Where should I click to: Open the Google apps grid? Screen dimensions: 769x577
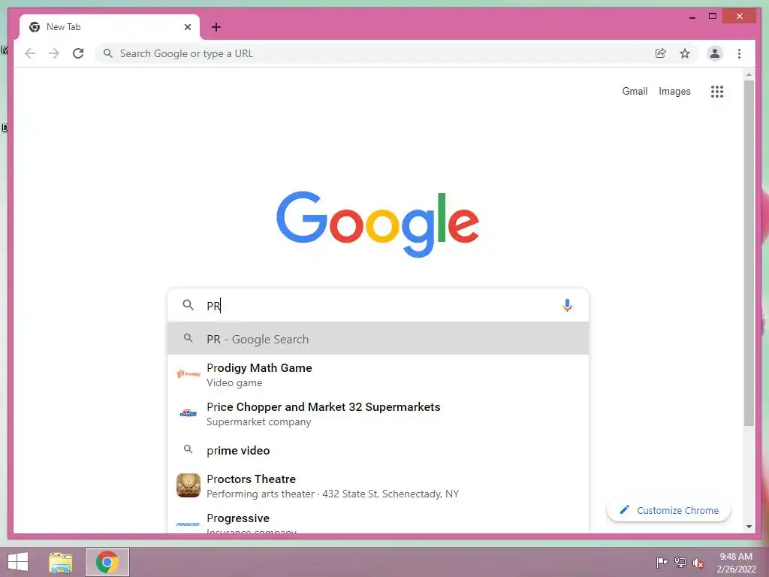717,91
